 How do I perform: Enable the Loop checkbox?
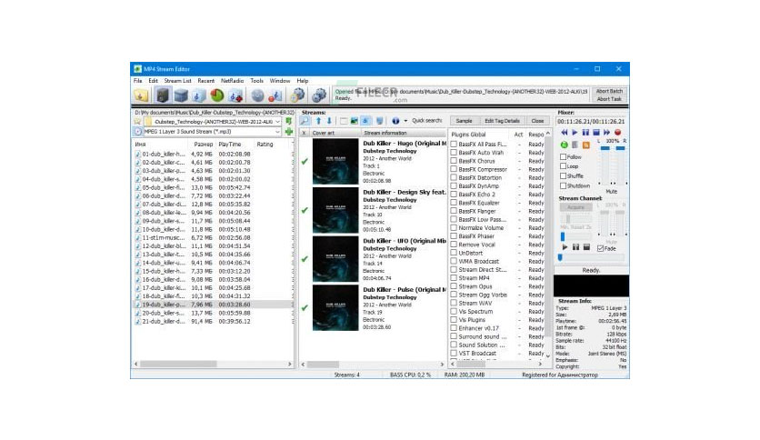[564, 165]
